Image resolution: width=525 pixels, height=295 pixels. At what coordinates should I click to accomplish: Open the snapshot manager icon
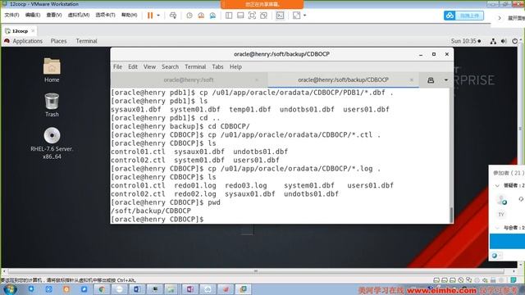(212, 16)
